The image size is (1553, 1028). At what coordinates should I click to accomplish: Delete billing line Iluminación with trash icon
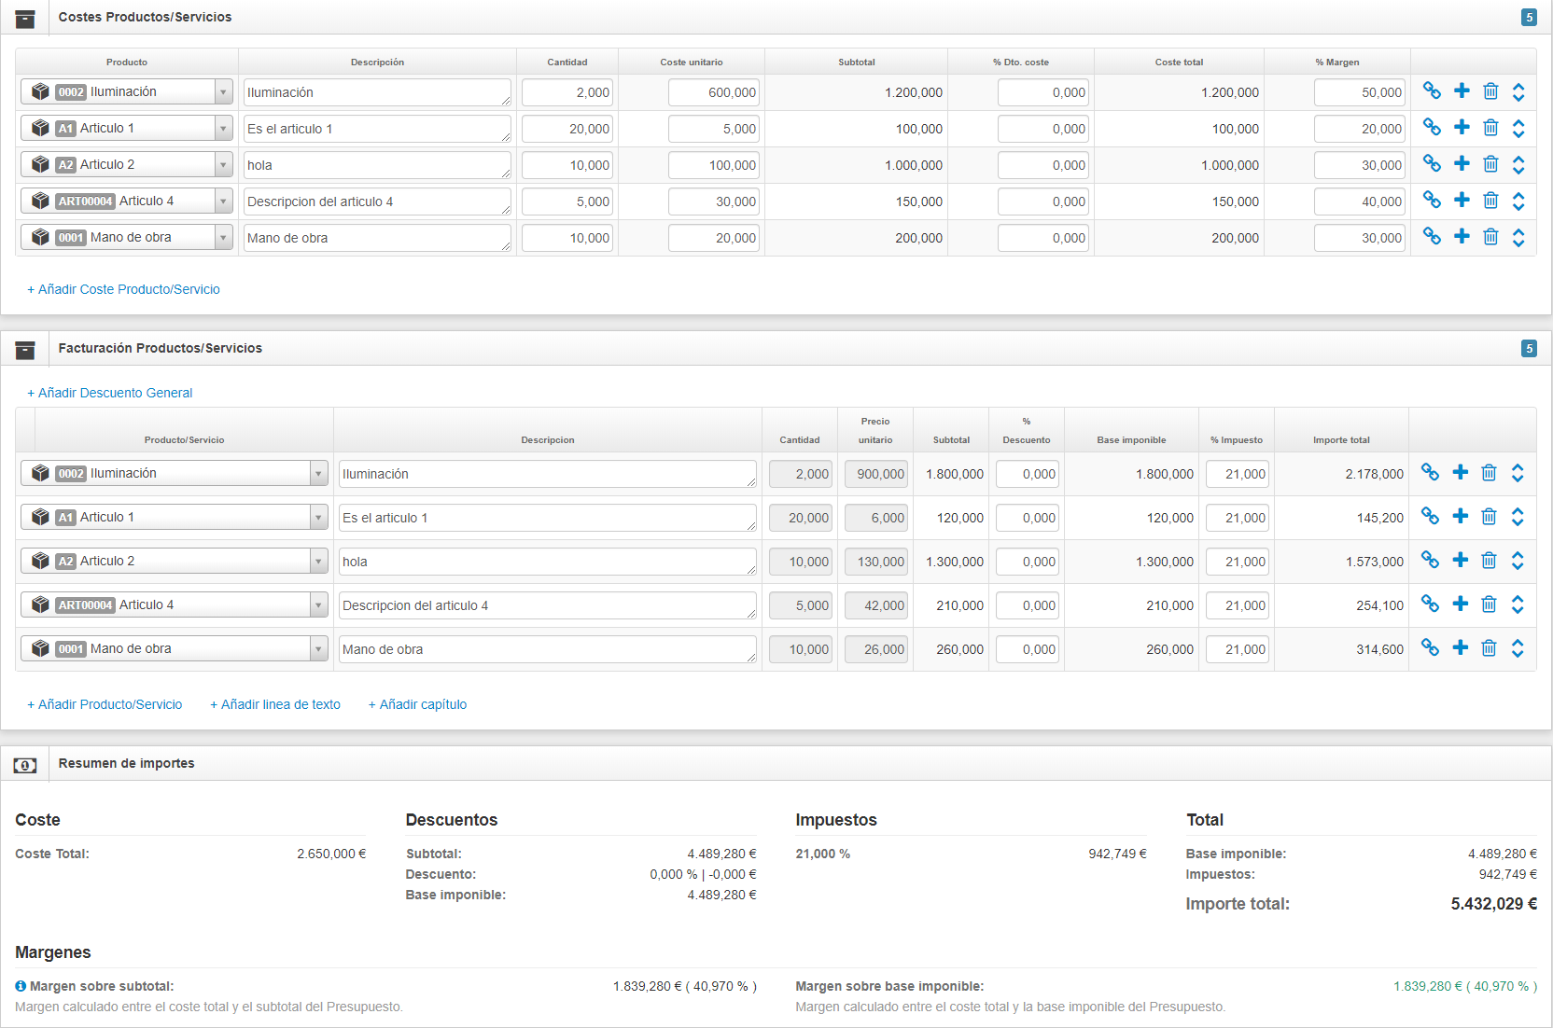[x=1489, y=473]
